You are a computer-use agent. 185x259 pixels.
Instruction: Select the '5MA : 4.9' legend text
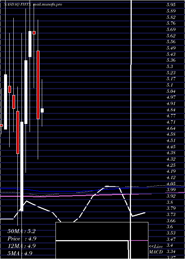tap(20, 253)
